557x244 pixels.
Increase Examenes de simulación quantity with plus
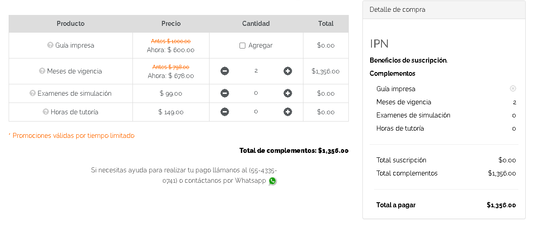[x=288, y=93]
